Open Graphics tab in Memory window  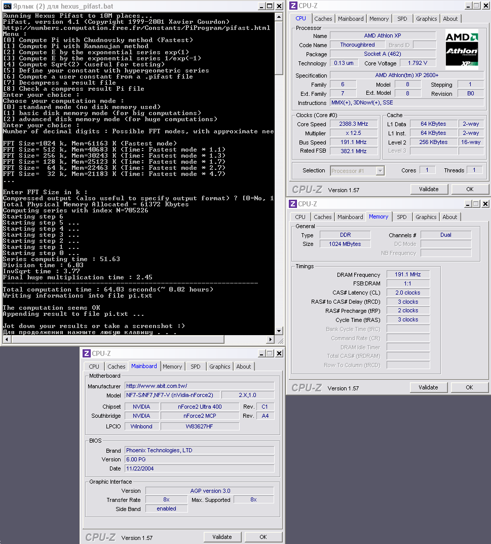coord(426,217)
